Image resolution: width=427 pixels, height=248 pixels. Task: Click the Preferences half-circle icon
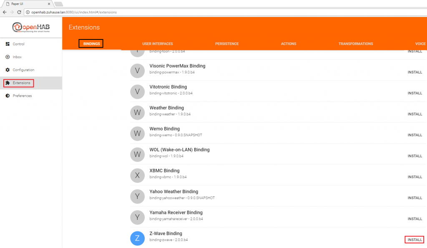tap(8, 96)
